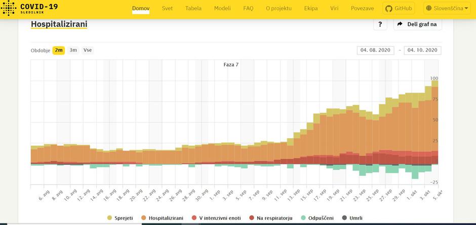Open the GitHub icon link
476x225 pixels.
pyautogui.click(x=389, y=9)
